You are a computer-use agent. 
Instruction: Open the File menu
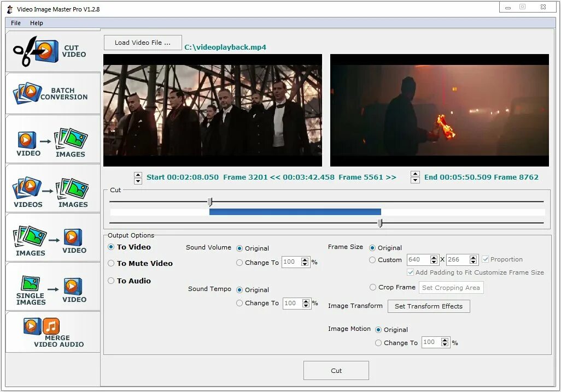(15, 23)
